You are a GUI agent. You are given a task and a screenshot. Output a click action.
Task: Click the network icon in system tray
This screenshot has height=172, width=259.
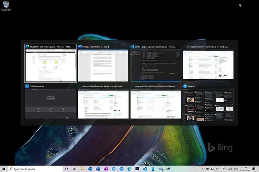pos(213,169)
